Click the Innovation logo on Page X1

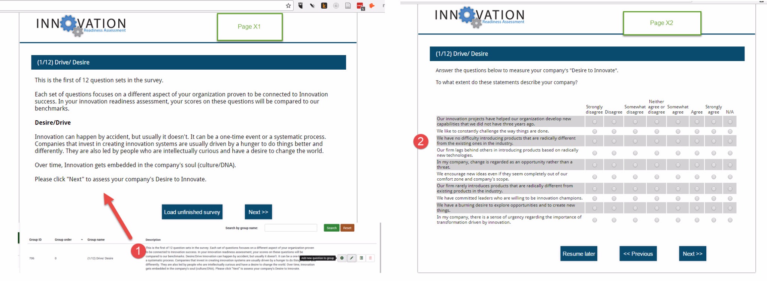tap(81, 25)
